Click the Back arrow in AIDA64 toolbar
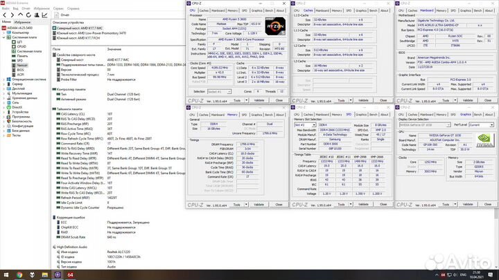Viewport: 499px width, 280px height. click(4, 13)
